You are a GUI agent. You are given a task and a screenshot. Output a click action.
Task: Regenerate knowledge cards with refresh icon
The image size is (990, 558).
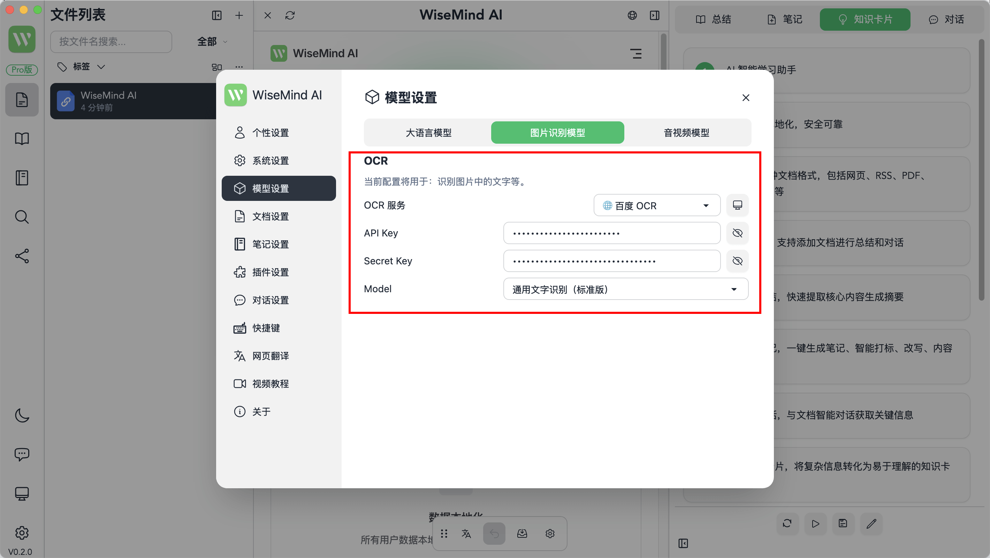787,523
